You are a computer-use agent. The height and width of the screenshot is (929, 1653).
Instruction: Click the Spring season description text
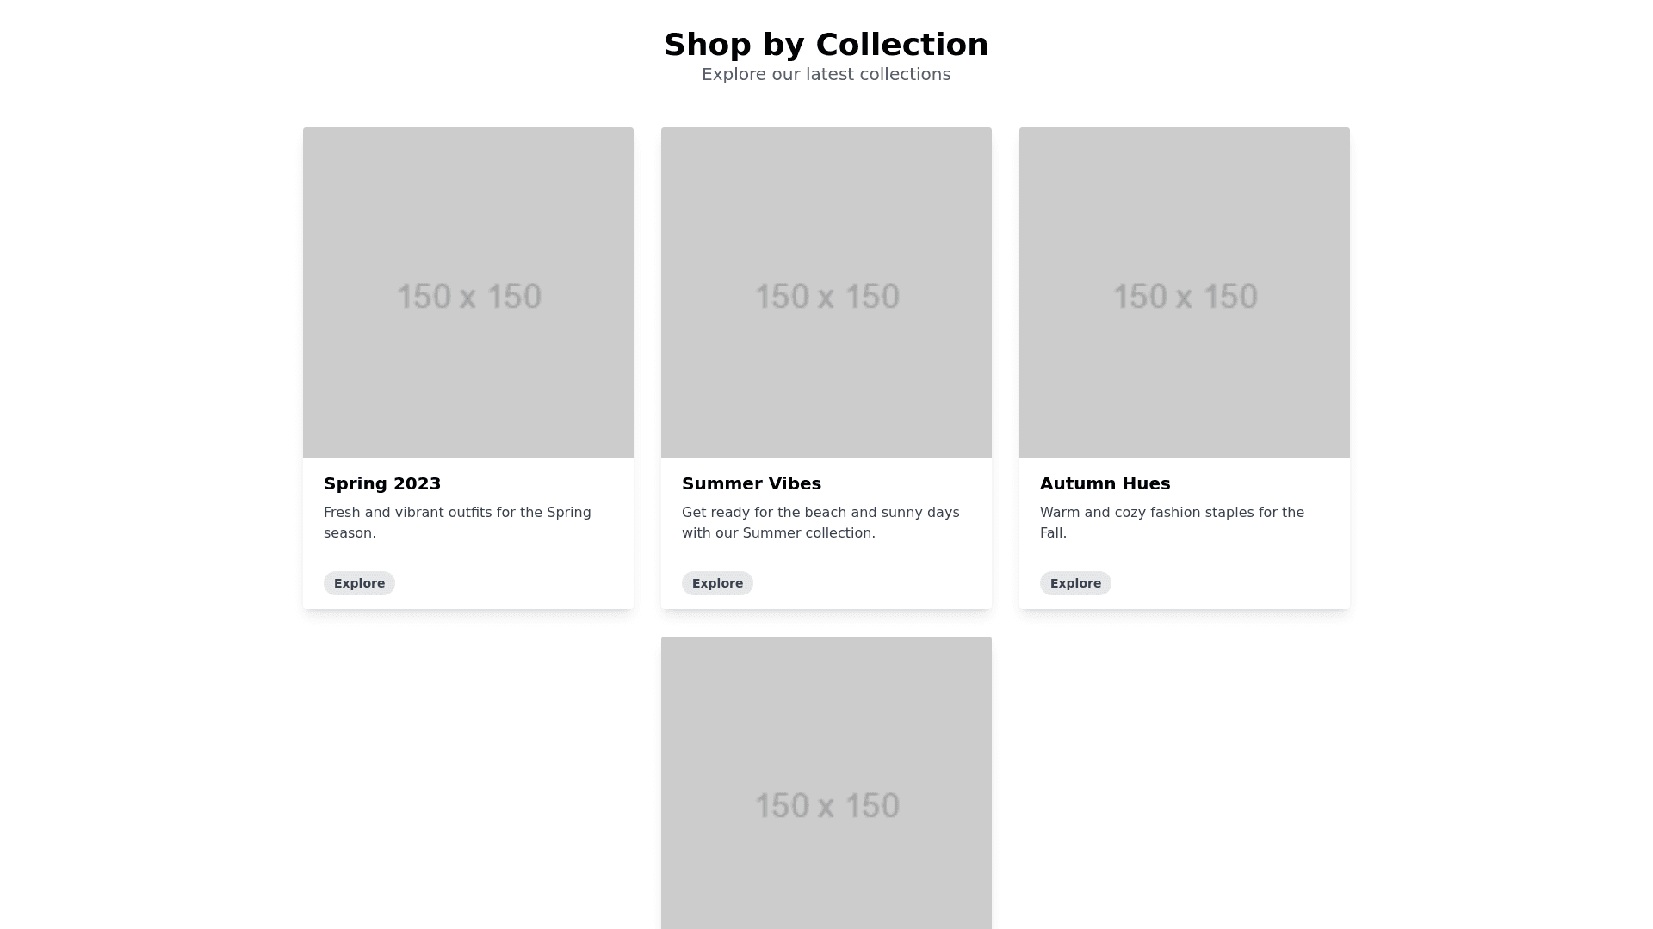pyautogui.click(x=457, y=522)
